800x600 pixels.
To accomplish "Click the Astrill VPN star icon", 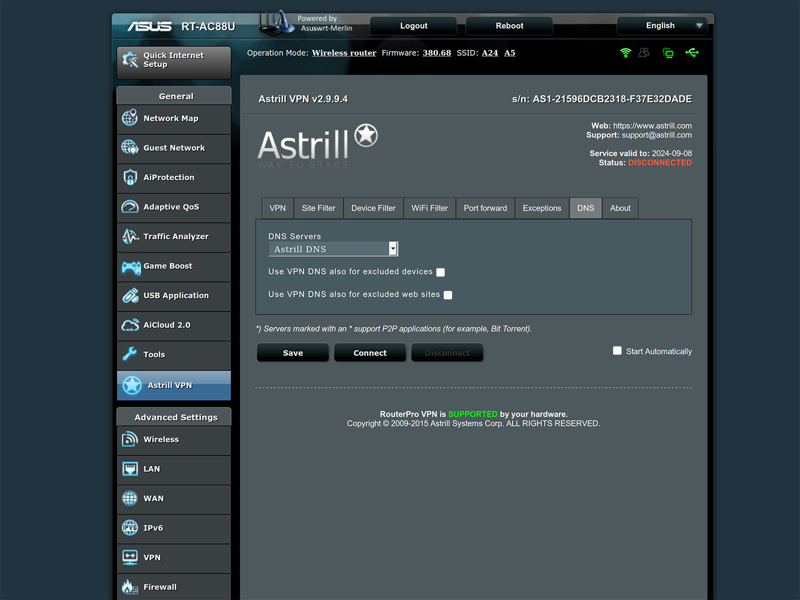I will (132, 385).
